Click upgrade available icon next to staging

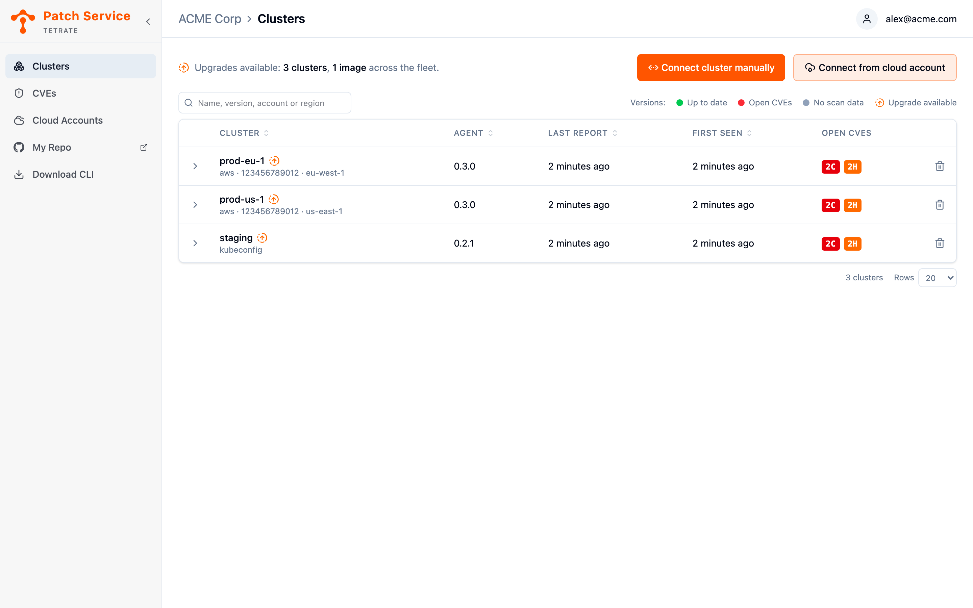pos(262,238)
